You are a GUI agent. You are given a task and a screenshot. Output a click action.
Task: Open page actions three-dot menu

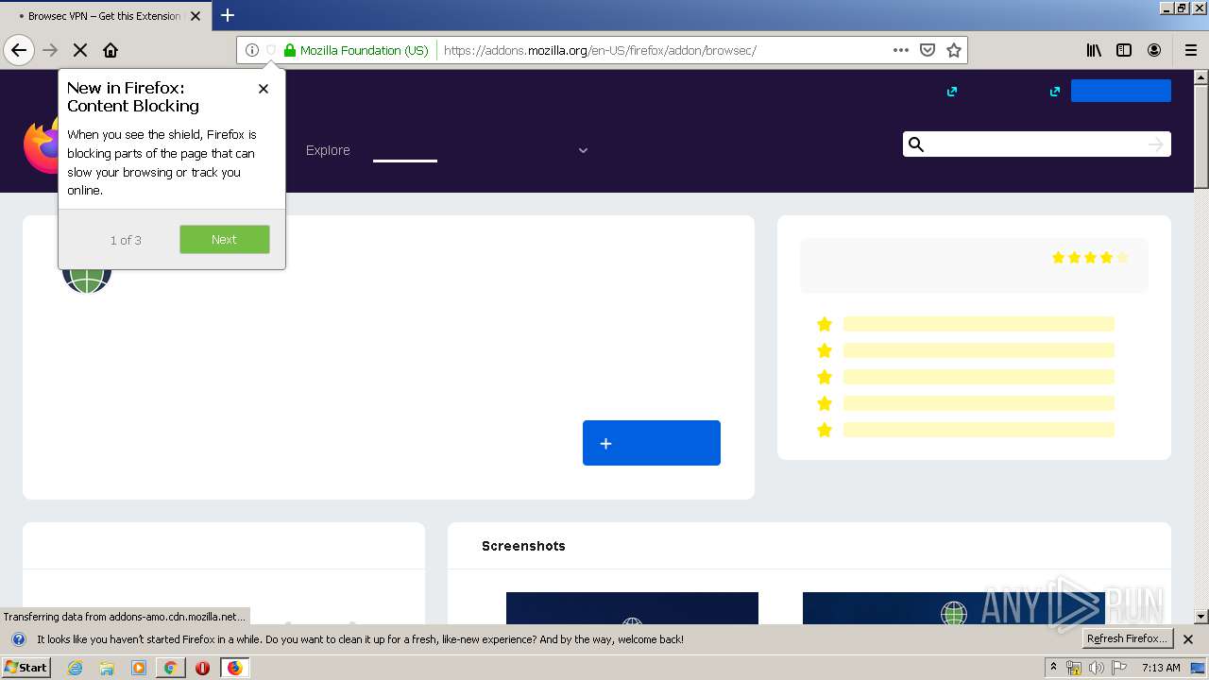click(901, 50)
